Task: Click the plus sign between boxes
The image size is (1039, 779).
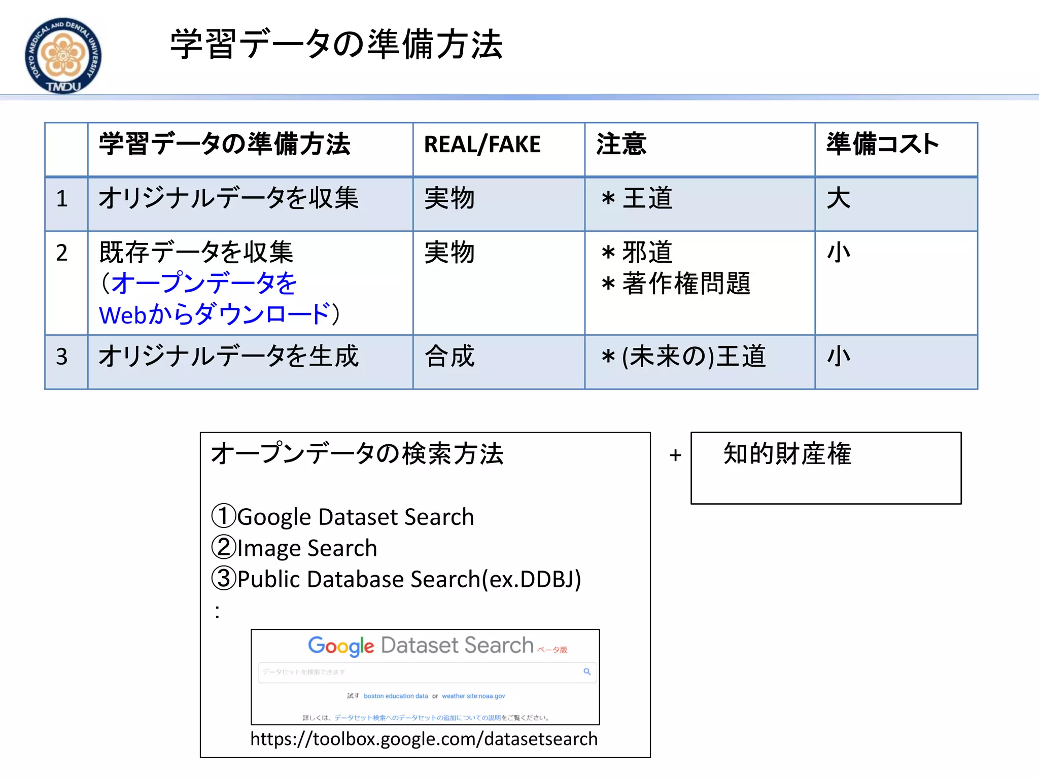Action: click(x=675, y=455)
